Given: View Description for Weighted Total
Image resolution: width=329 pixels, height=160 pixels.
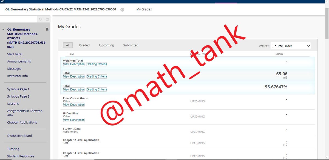Looking at the screenshot, I should point(73,64).
